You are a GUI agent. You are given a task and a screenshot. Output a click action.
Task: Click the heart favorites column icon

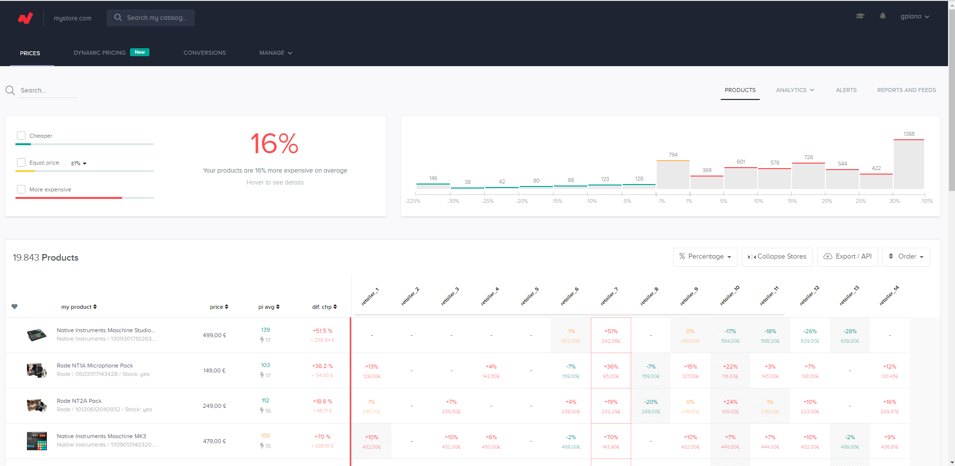pyautogui.click(x=14, y=306)
